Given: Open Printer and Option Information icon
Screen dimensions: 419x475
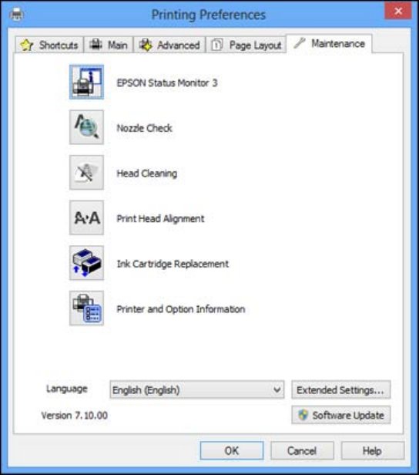Looking at the screenshot, I should pos(86,308).
